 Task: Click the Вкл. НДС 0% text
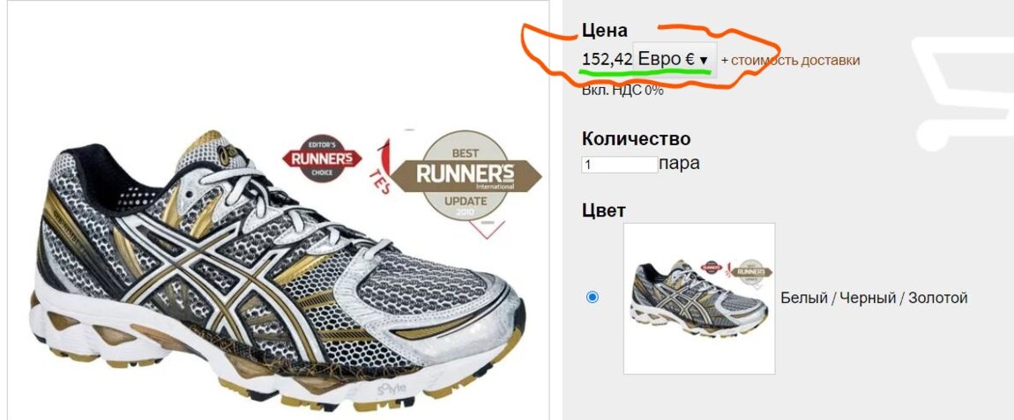pyautogui.click(x=623, y=91)
